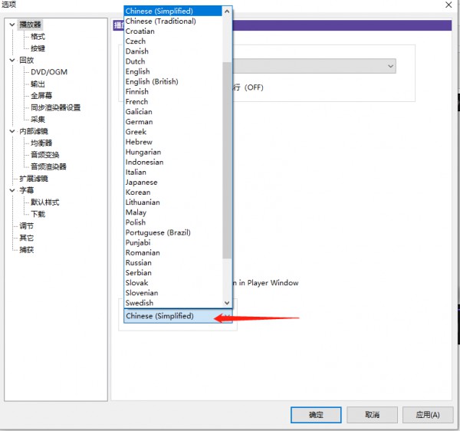Select Korean language entry
Screen dimensions: 460x431
(x=173, y=192)
